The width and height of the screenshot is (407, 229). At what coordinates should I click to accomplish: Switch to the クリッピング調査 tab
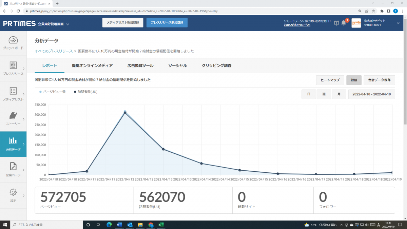coord(216,66)
